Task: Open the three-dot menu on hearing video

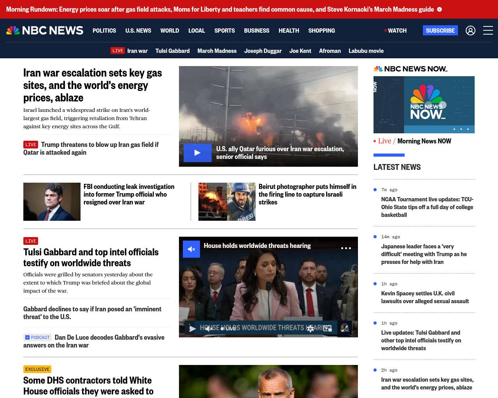Action: 346,248
